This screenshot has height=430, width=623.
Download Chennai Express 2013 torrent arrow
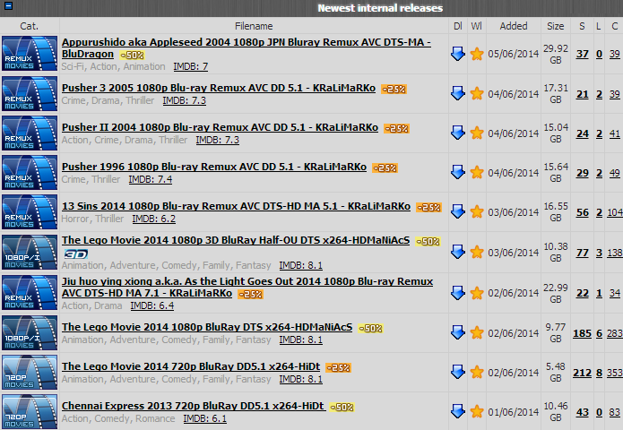click(x=458, y=411)
